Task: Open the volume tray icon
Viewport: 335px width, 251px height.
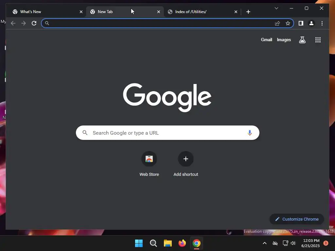Action: click(293, 243)
